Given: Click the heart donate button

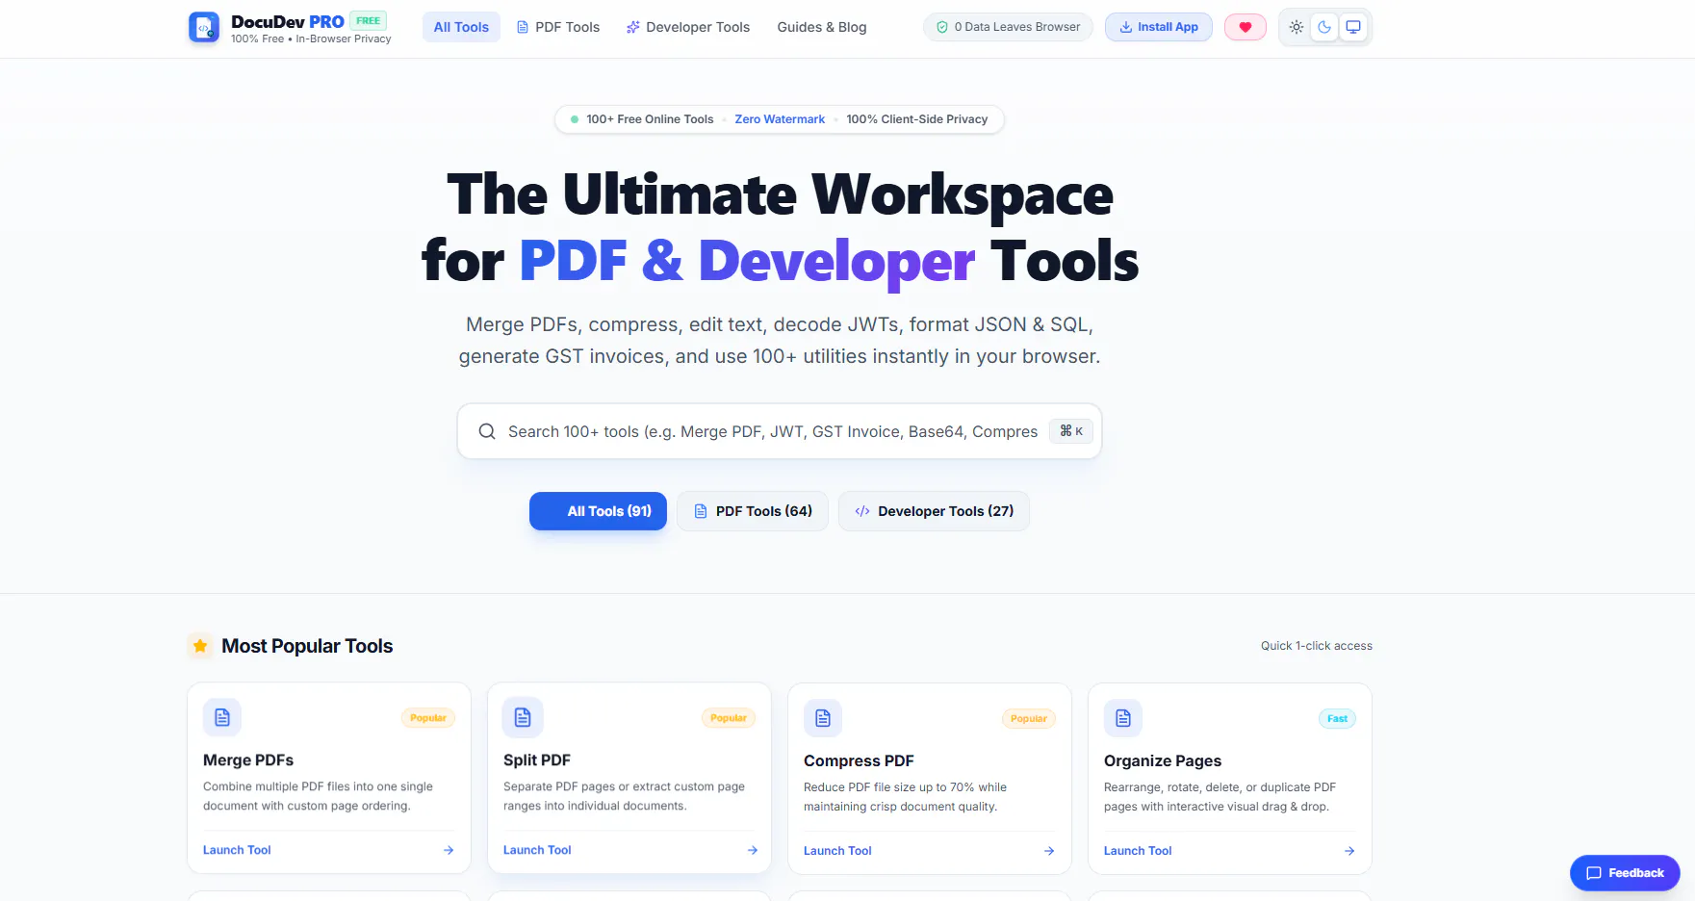Looking at the screenshot, I should click(1246, 27).
